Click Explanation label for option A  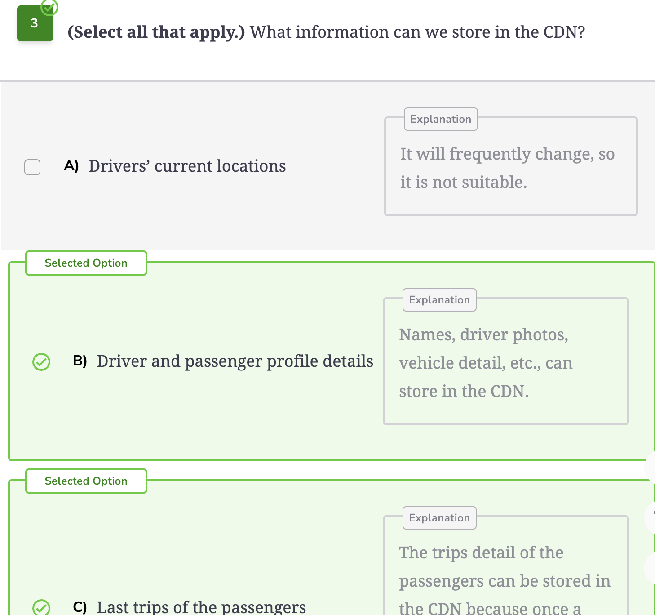[x=441, y=119]
